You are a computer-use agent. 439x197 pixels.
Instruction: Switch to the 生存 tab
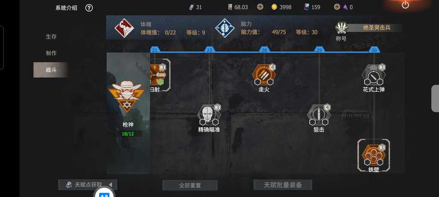51,36
